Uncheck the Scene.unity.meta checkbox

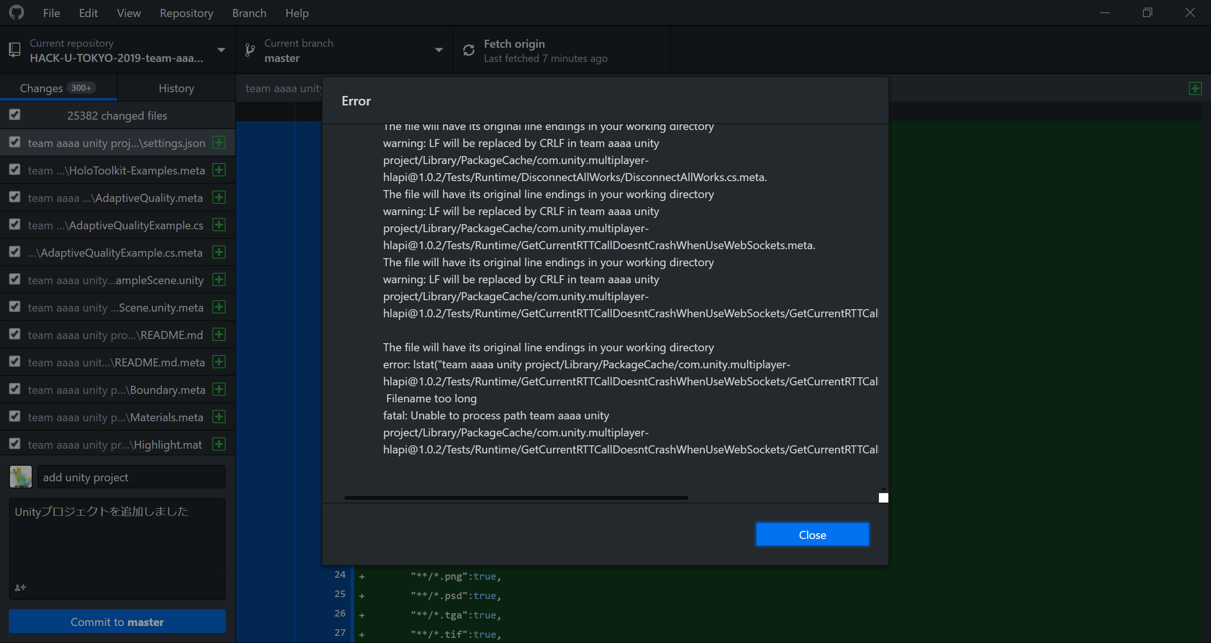coord(15,306)
